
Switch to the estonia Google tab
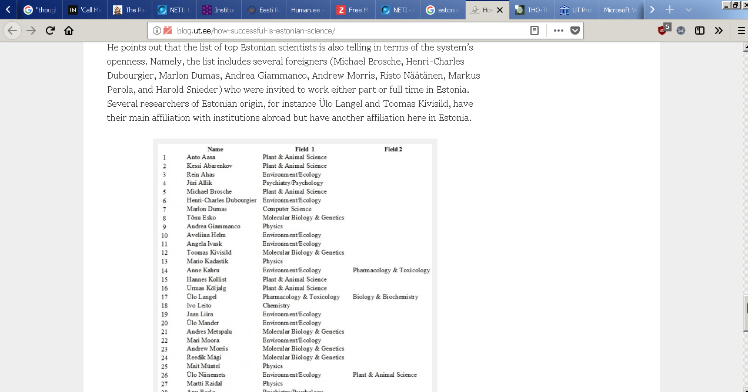[x=442, y=10]
